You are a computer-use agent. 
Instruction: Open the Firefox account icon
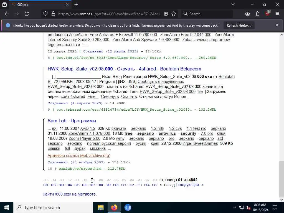247,14
